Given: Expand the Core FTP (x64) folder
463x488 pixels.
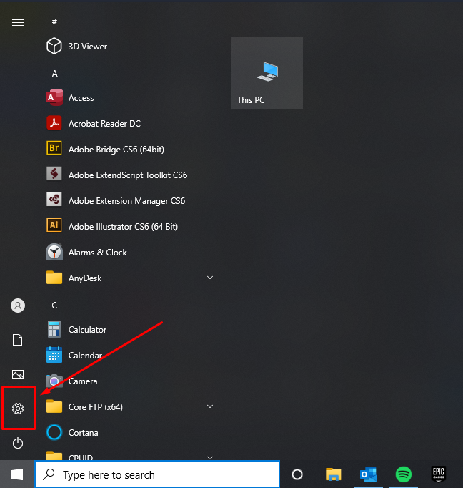Looking at the screenshot, I should (210, 407).
